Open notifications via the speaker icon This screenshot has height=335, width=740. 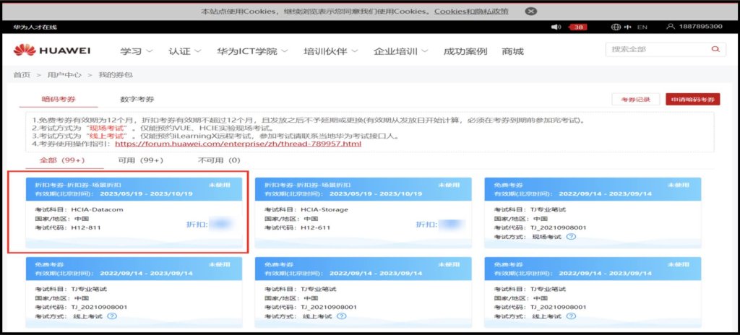(556, 27)
